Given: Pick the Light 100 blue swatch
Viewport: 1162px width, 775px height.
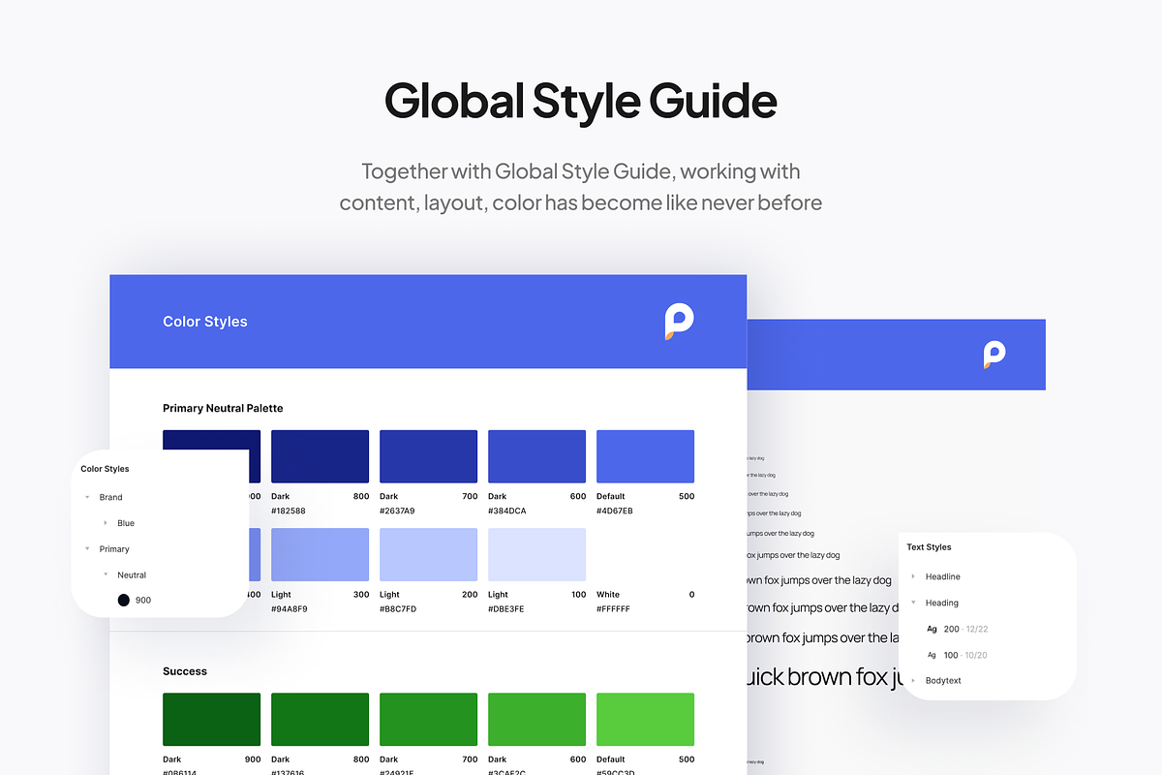Looking at the screenshot, I should [x=536, y=554].
